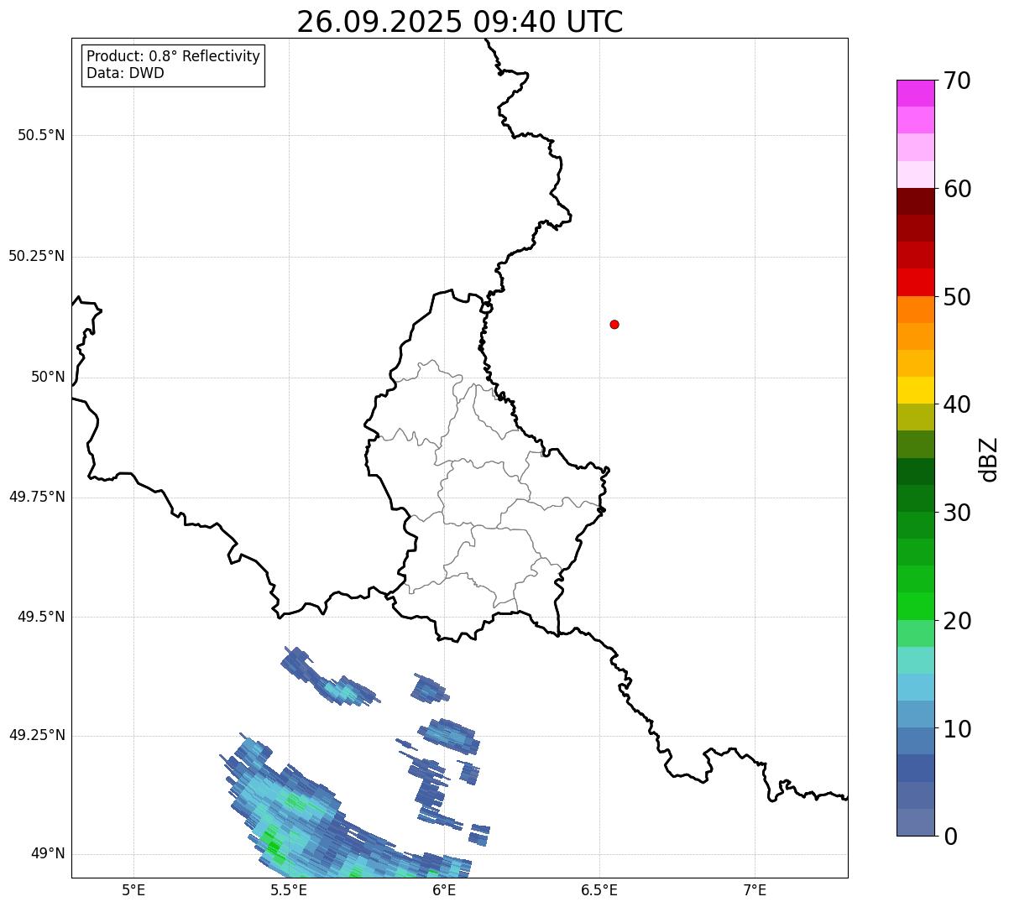Click the colorbar tick label 60
The height and width of the screenshot is (907, 1009).
(x=957, y=189)
